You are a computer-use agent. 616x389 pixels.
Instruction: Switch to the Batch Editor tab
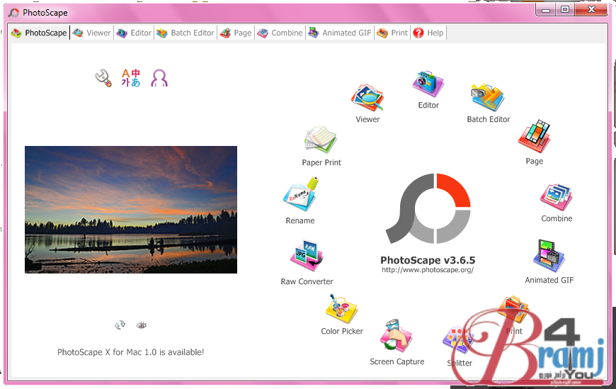[186, 33]
